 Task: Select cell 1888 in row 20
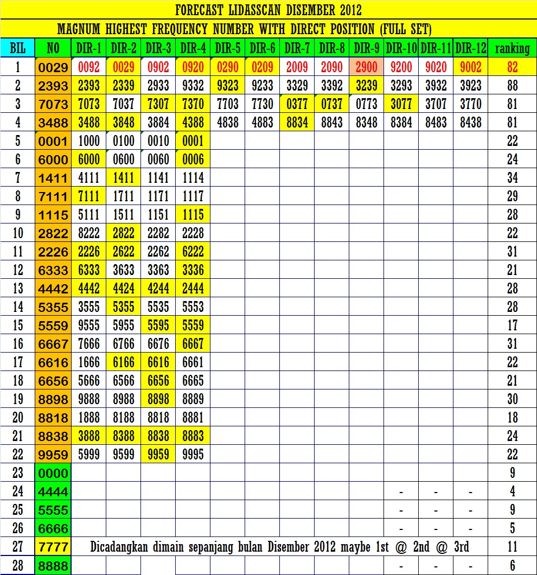(89, 417)
